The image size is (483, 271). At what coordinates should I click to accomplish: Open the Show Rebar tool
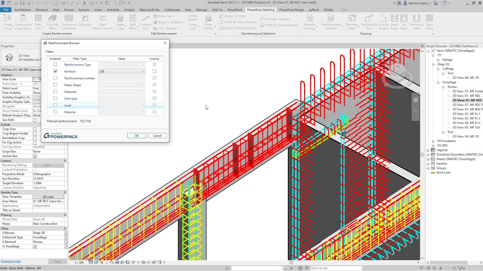pyautogui.click(x=429, y=22)
